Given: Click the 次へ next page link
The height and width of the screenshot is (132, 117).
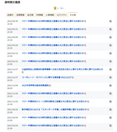Looking at the screenshot, I should pyautogui.click(x=62, y=8).
